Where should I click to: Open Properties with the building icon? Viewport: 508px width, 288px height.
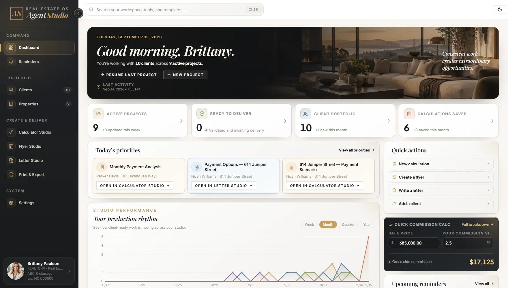11,104
